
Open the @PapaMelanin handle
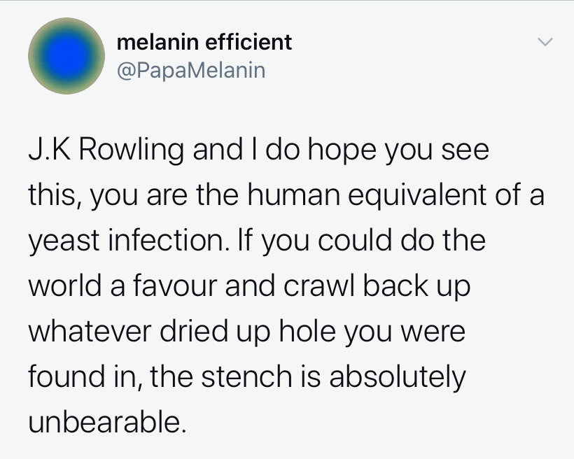(x=191, y=71)
